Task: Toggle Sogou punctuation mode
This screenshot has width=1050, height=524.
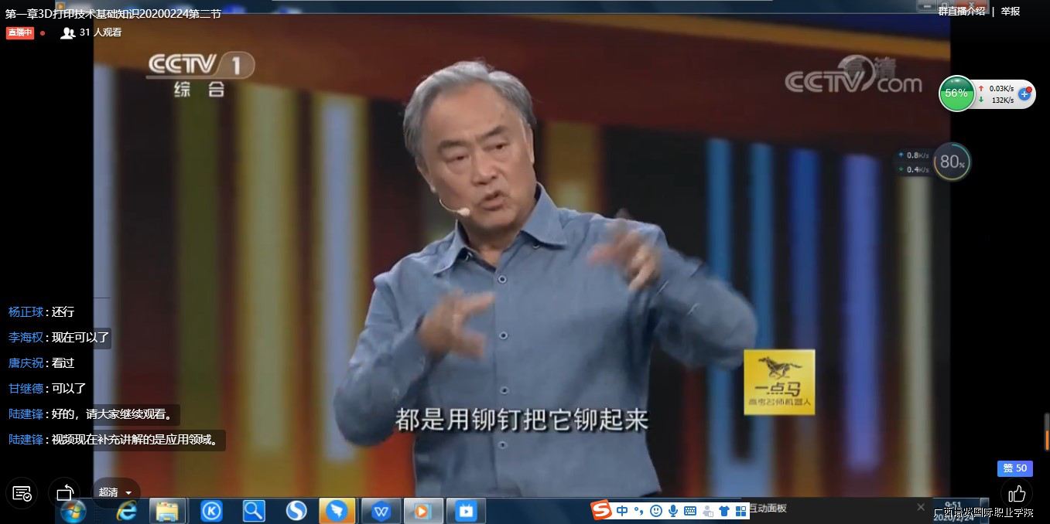Action: coord(639,511)
